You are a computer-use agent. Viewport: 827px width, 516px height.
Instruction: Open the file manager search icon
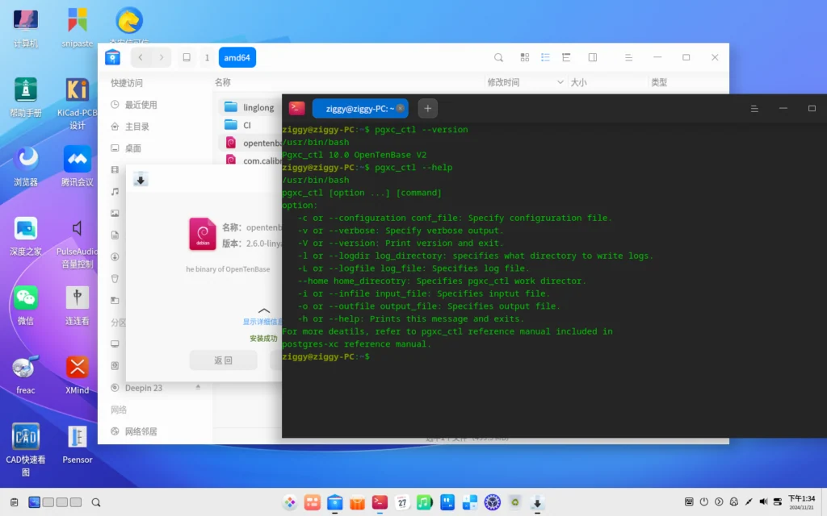tap(498, 57)
